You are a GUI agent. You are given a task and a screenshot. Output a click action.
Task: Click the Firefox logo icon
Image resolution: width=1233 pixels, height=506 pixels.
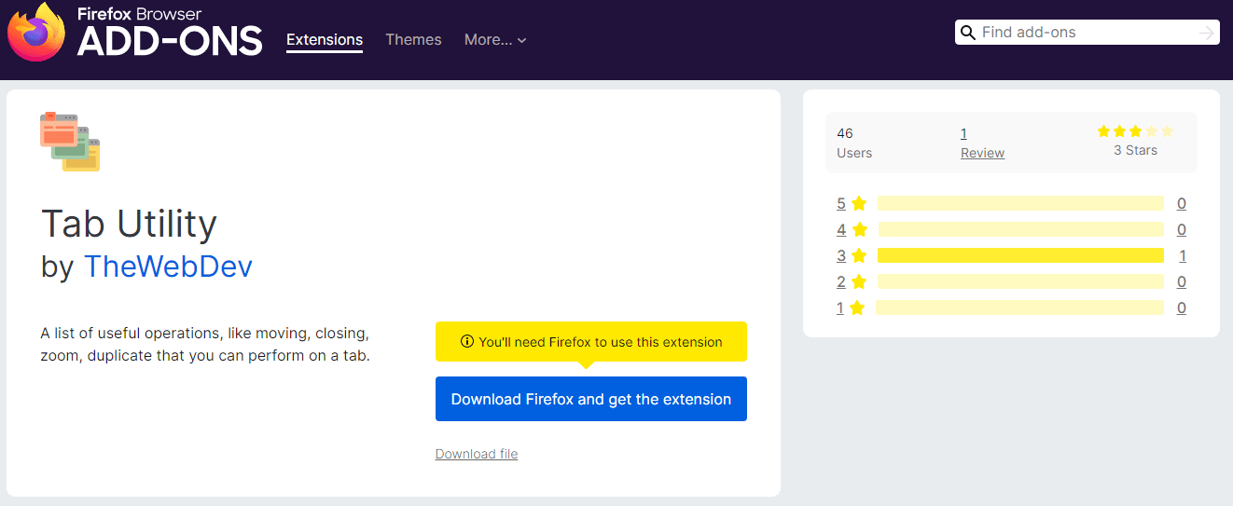click(x=36, y=33)
